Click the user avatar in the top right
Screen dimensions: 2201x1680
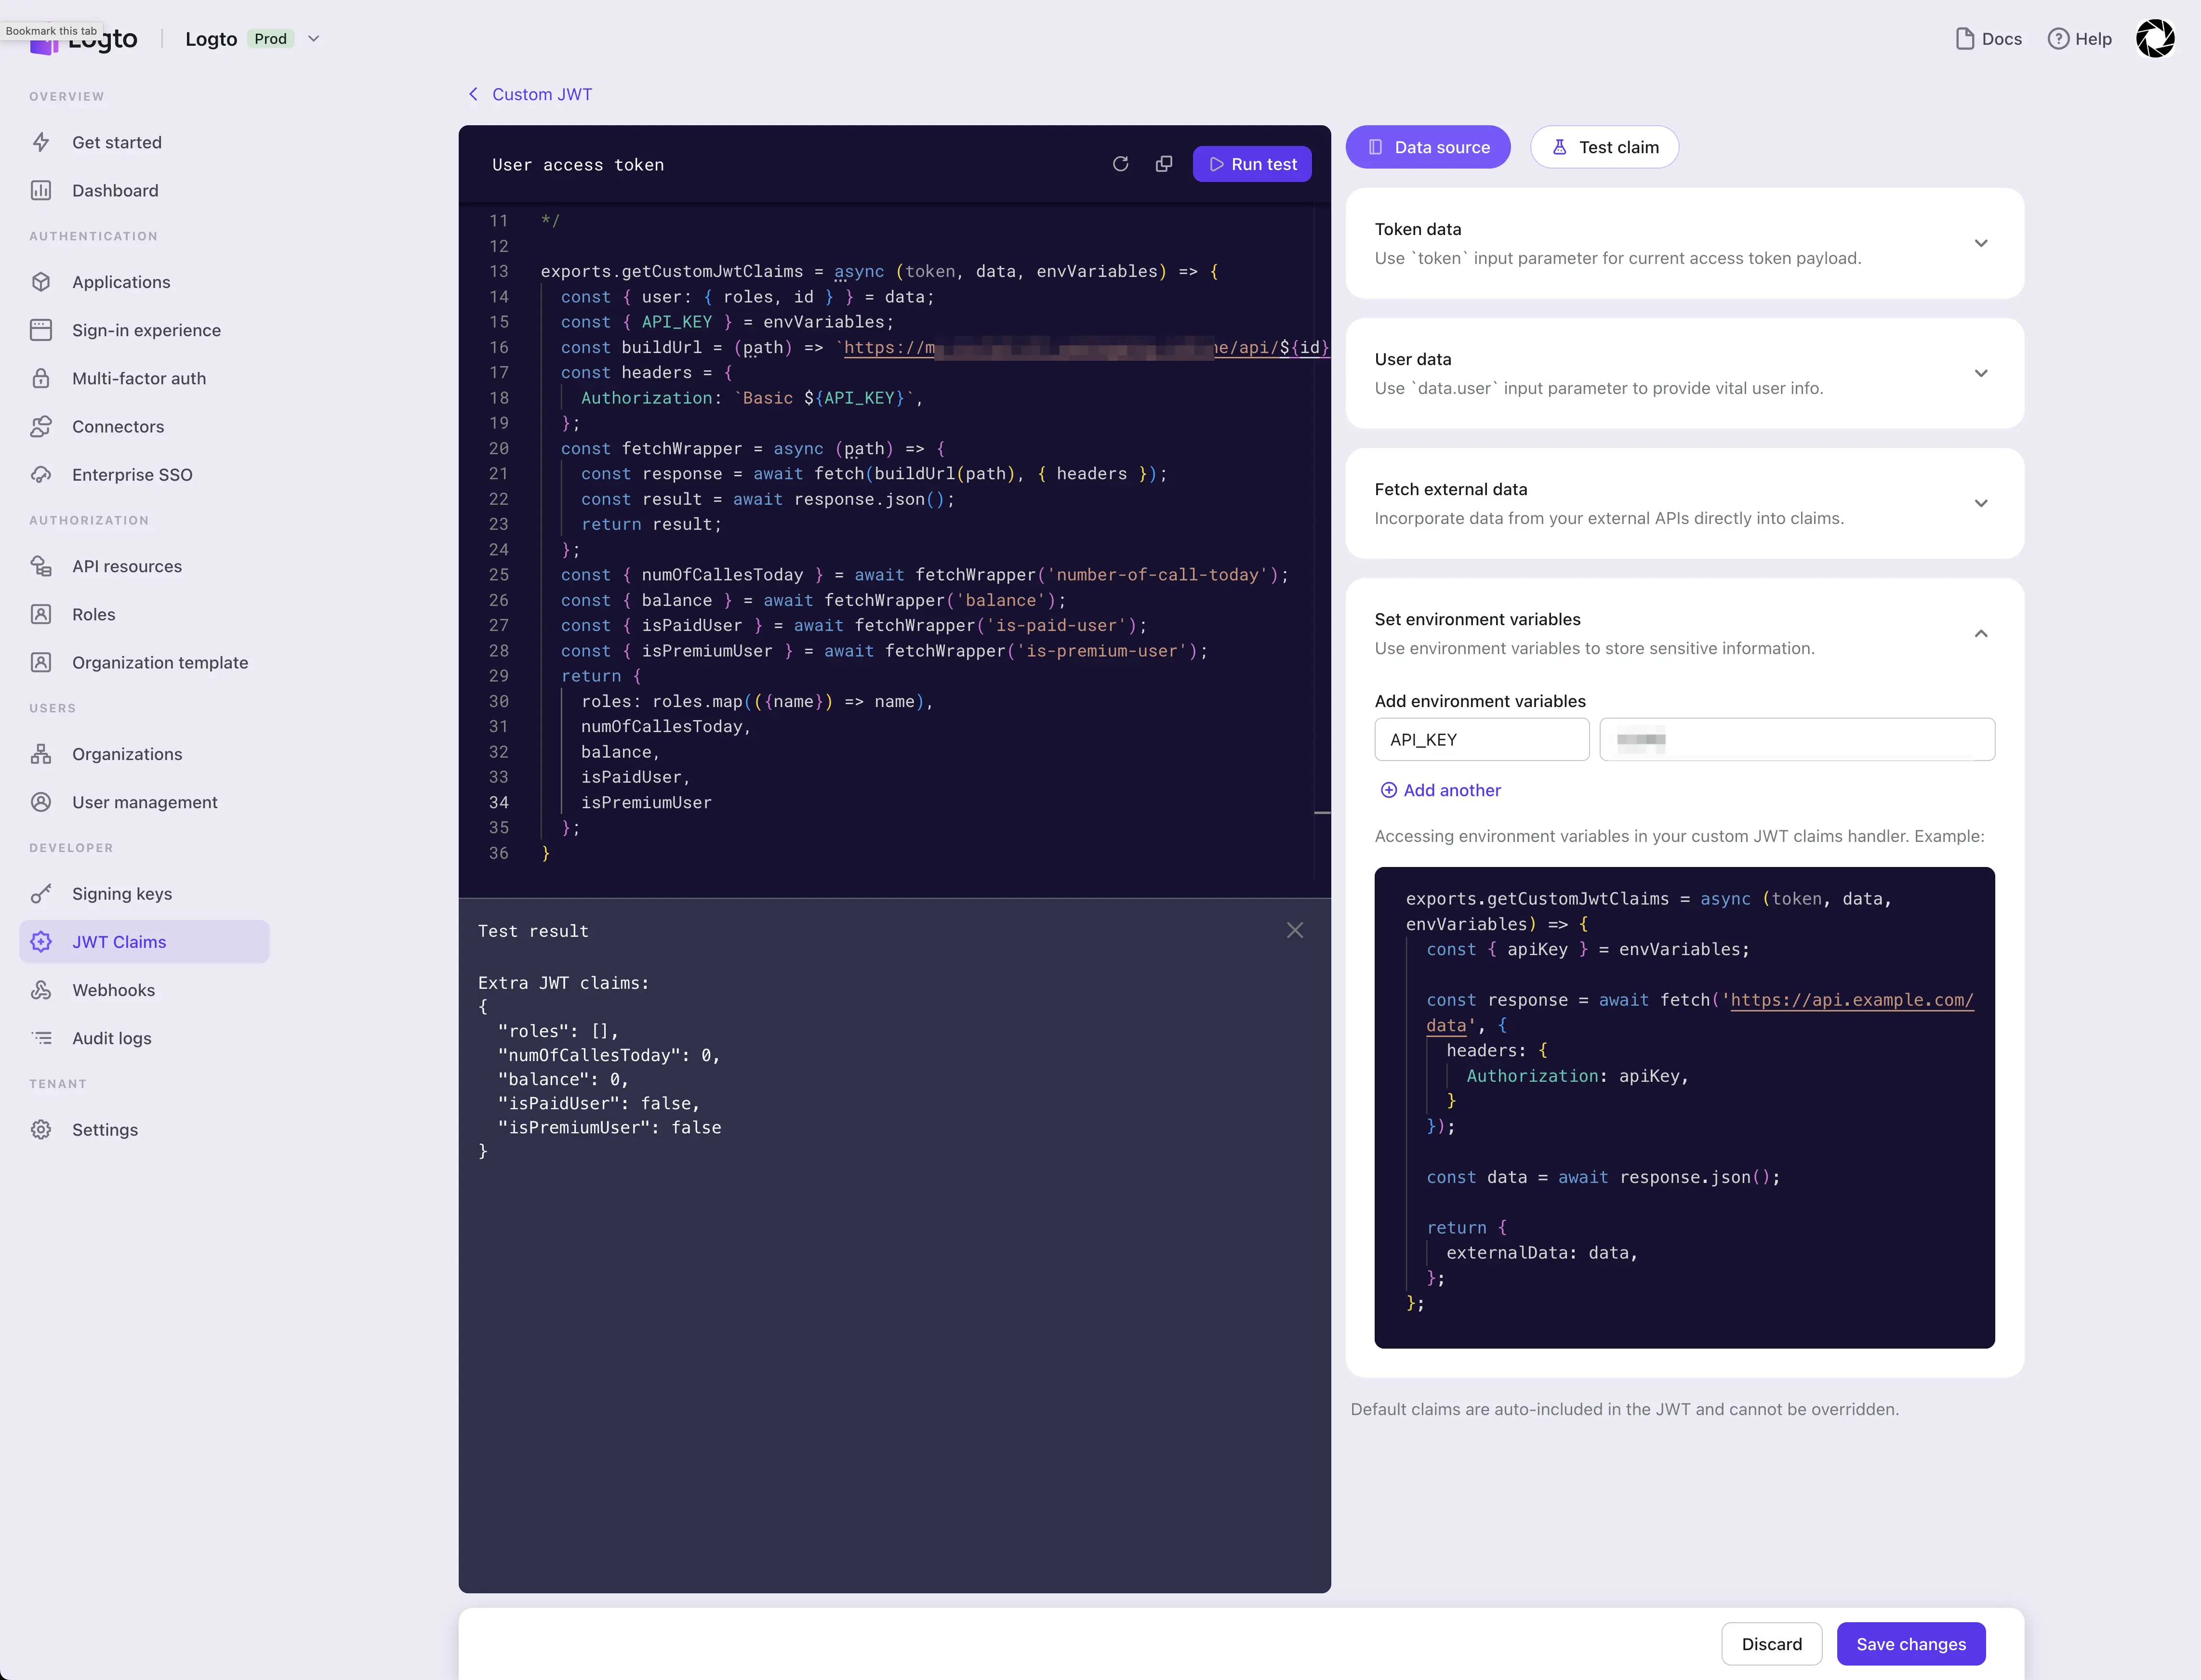pyautogui.click(x=2156, y=38)
